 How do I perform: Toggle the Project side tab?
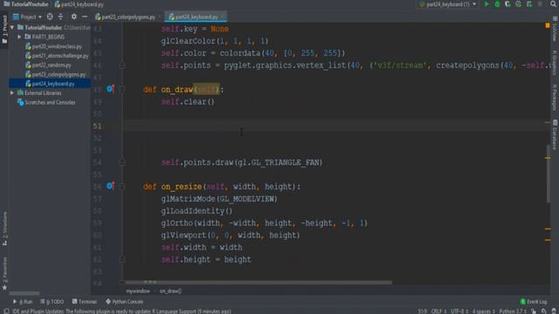point(4,29)
